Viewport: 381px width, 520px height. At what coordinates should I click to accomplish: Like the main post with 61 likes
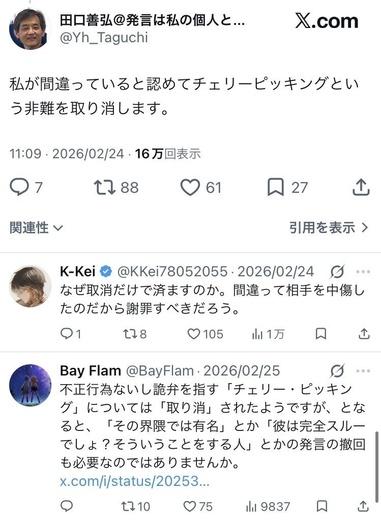click(x=190, y=187)
